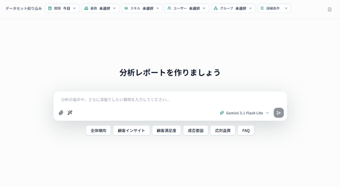This screenshot has height=187, width=340.
Task: Open the Gemini 3.1 Flash Lite model selector
Action: [x=244, y=113]
